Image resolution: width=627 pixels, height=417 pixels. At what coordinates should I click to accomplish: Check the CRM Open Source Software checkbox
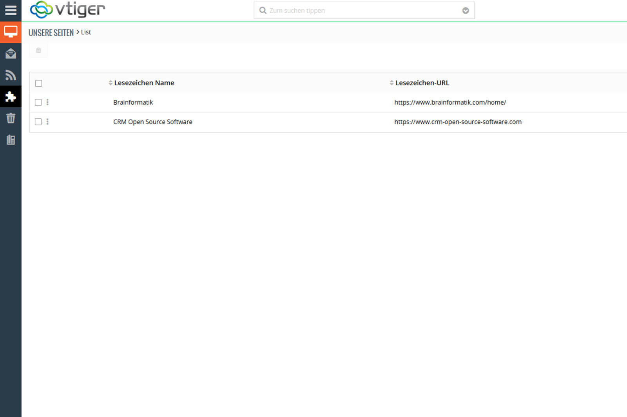click(38, 122)
